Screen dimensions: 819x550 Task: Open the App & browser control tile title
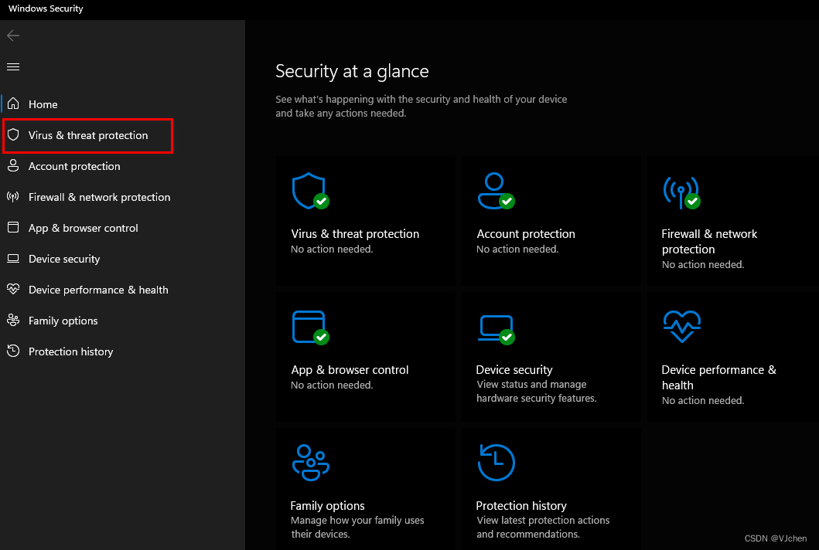point(350,370)
